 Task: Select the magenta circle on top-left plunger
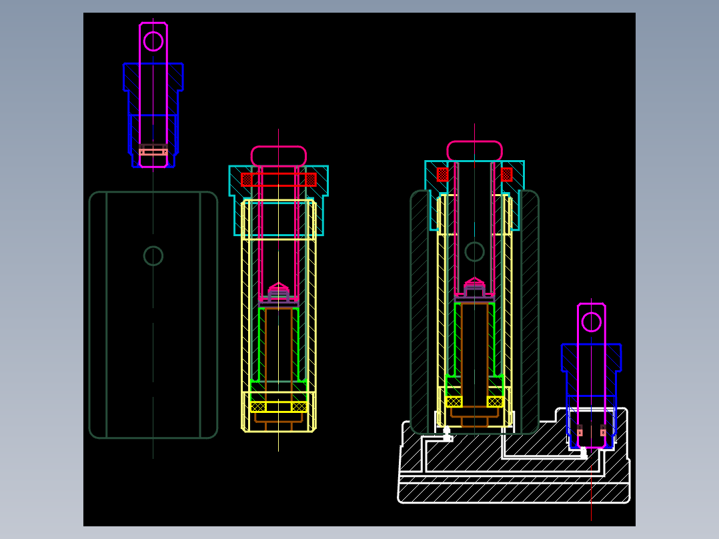click(153, 41)
